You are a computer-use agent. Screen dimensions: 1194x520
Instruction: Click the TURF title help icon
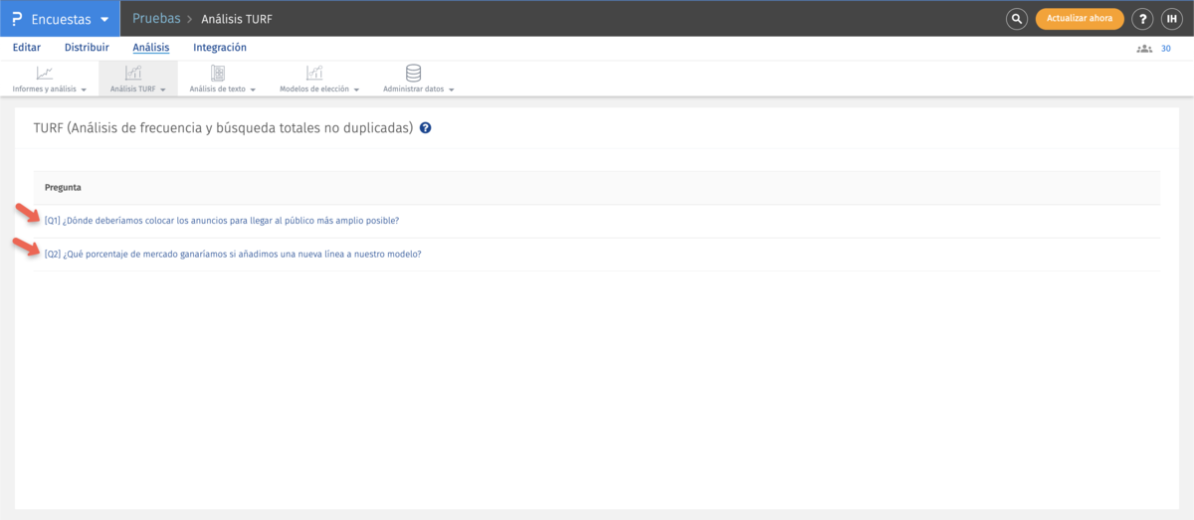click(425, 128)
